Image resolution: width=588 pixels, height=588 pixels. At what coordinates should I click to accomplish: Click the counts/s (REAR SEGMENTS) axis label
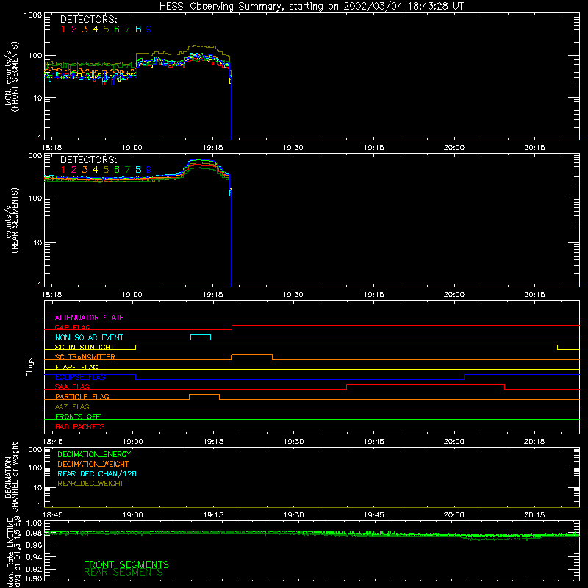(11, 221)
